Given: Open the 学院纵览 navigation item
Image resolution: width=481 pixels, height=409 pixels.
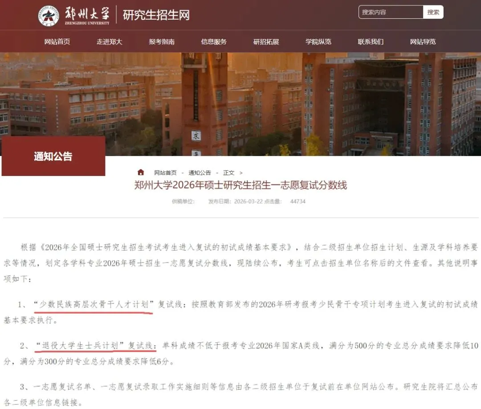Looking at the screenshot, I should (x=318, y=42).
